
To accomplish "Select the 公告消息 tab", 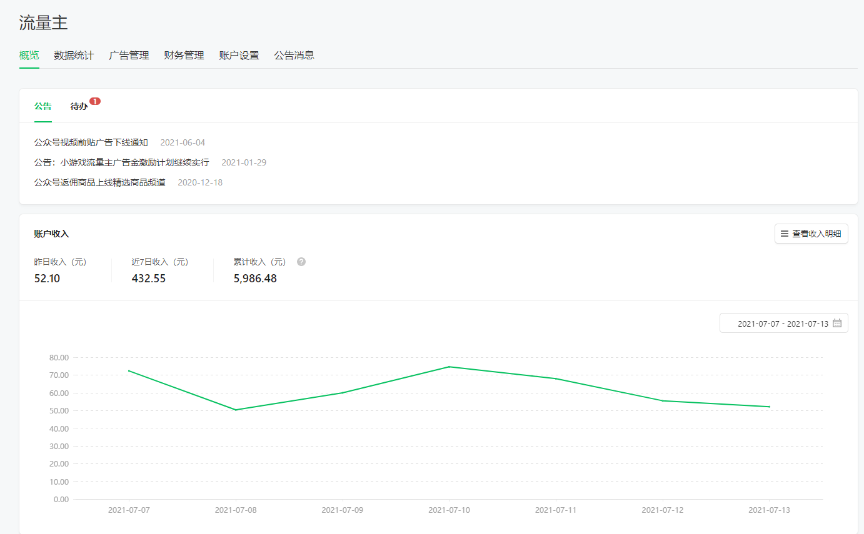I will coord(294,56).
